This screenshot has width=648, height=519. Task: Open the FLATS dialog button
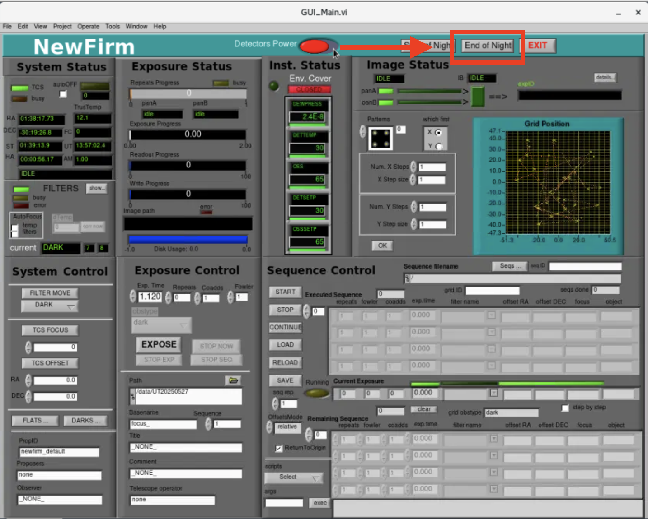(x=35, y=421)
